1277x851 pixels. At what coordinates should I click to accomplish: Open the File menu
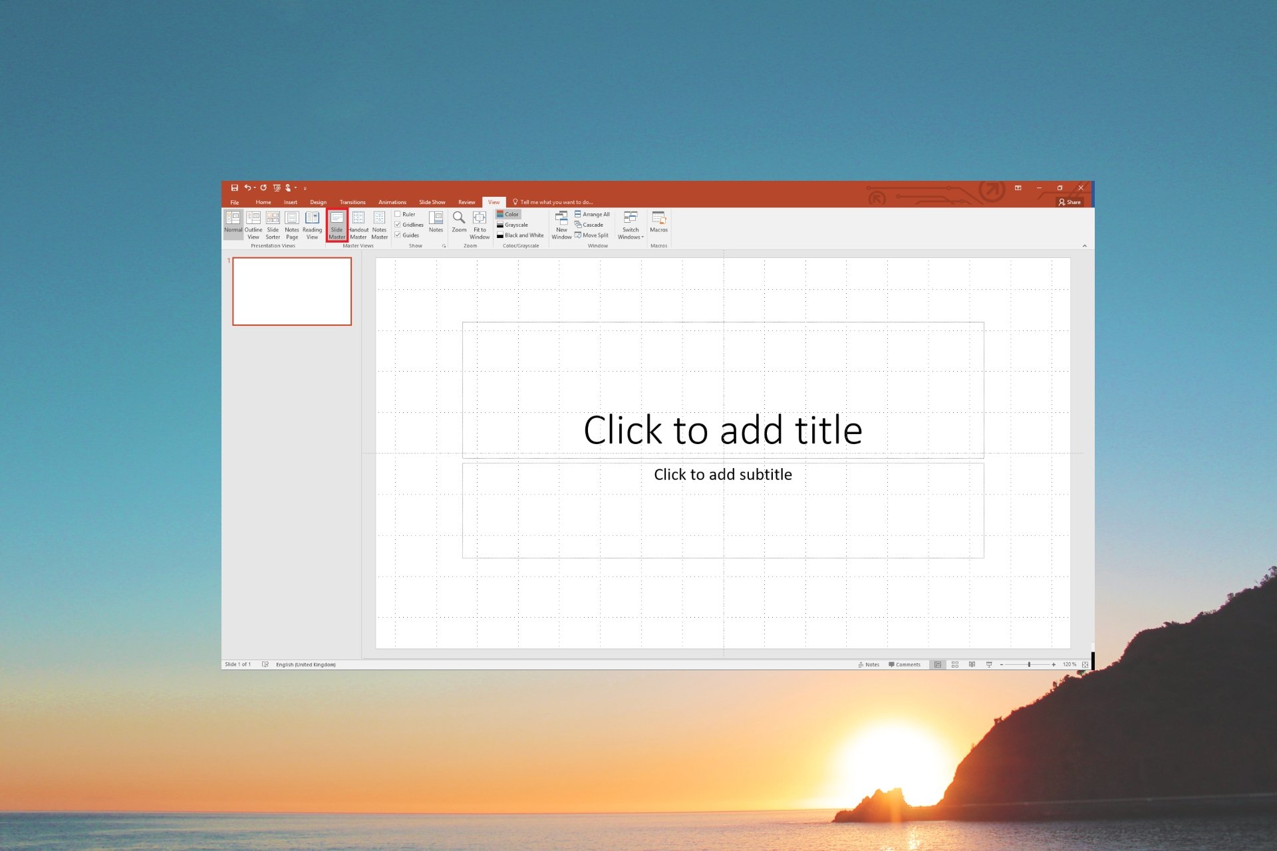[235, 202]
